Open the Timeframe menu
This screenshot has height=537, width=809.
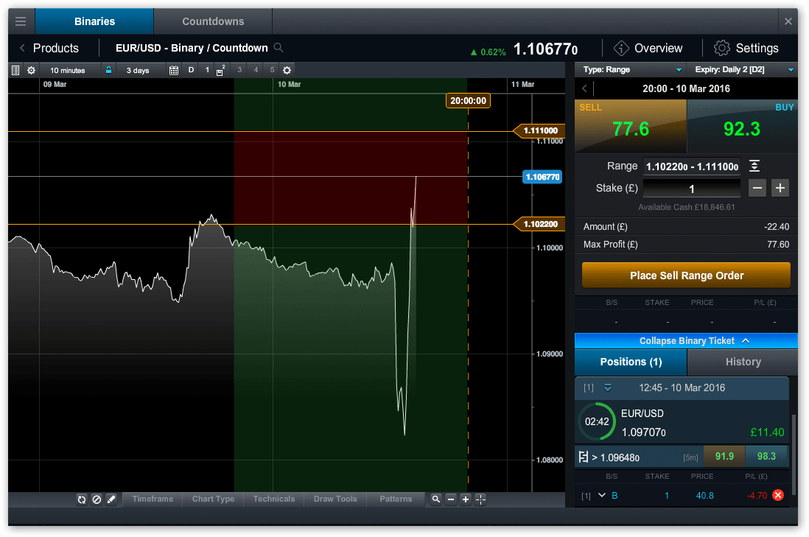tap(153, 499)
